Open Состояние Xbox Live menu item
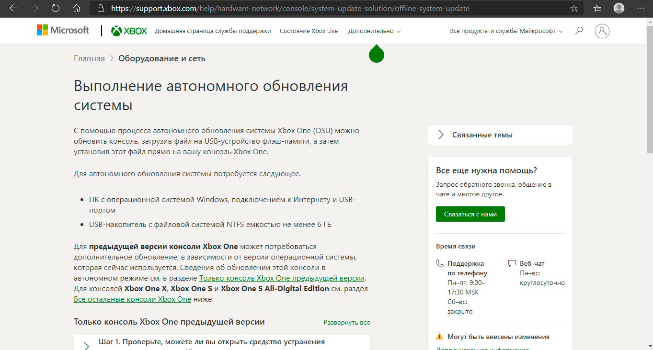The width and height of the screenshot is (653, 350). click(309, 31)
